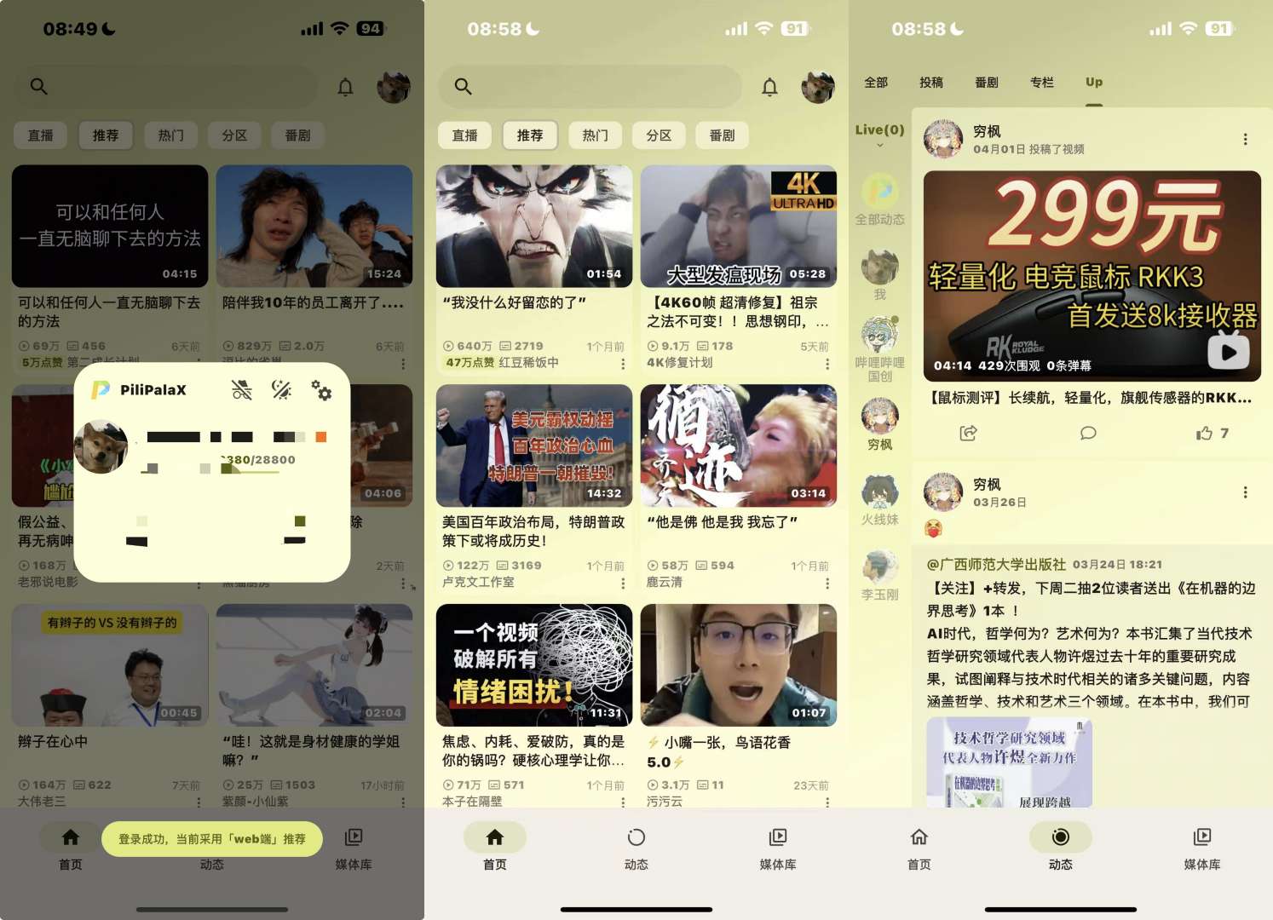Image resolution: width=1273 pixels, height=920 pixels.
Task: Open the three-dot menu for 鹿云清 video
Action: coord(827,584)
